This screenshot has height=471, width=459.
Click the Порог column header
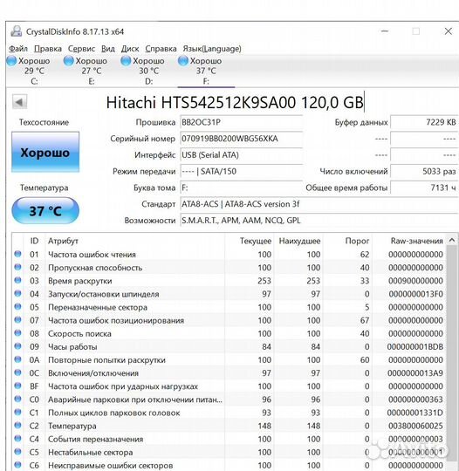tap(347, 241)
